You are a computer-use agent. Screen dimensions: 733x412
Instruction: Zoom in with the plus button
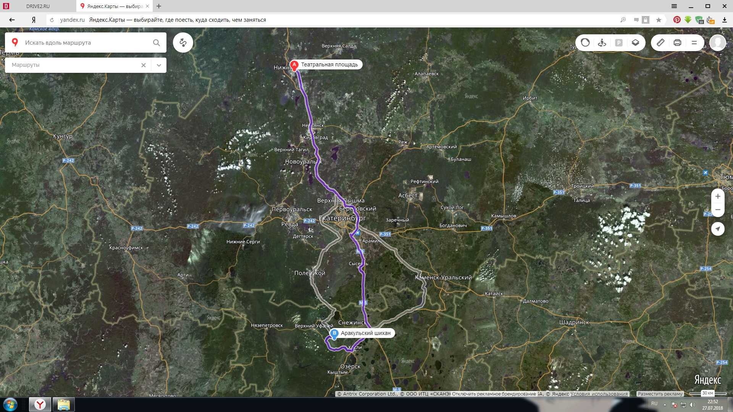(x=718, y=196)
